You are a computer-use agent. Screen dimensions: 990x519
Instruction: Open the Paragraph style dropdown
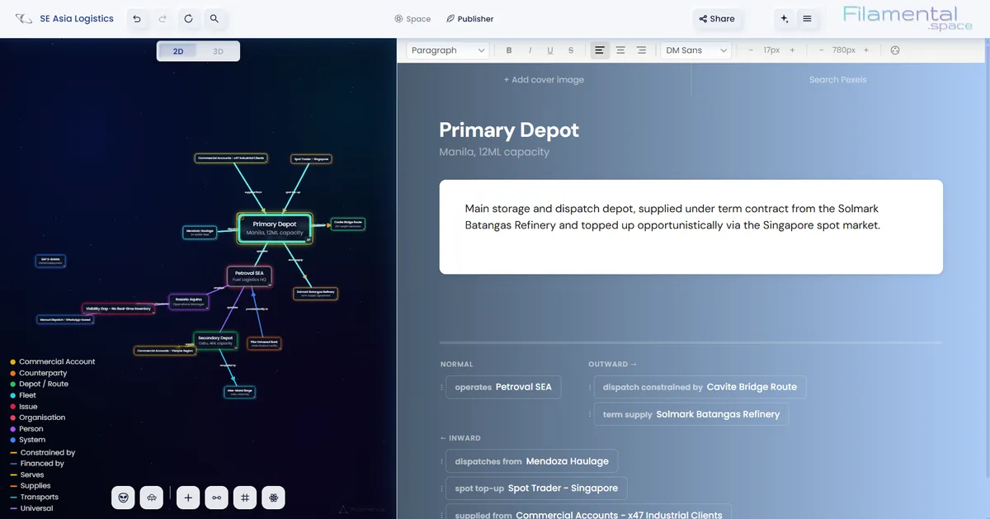point(448,50)
